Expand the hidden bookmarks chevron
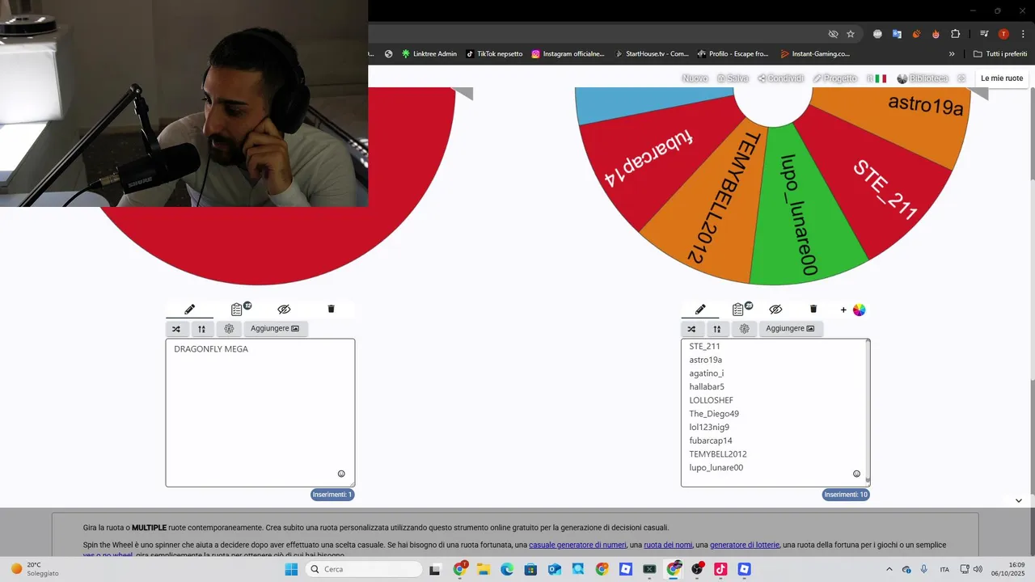 tap(952, 54)
